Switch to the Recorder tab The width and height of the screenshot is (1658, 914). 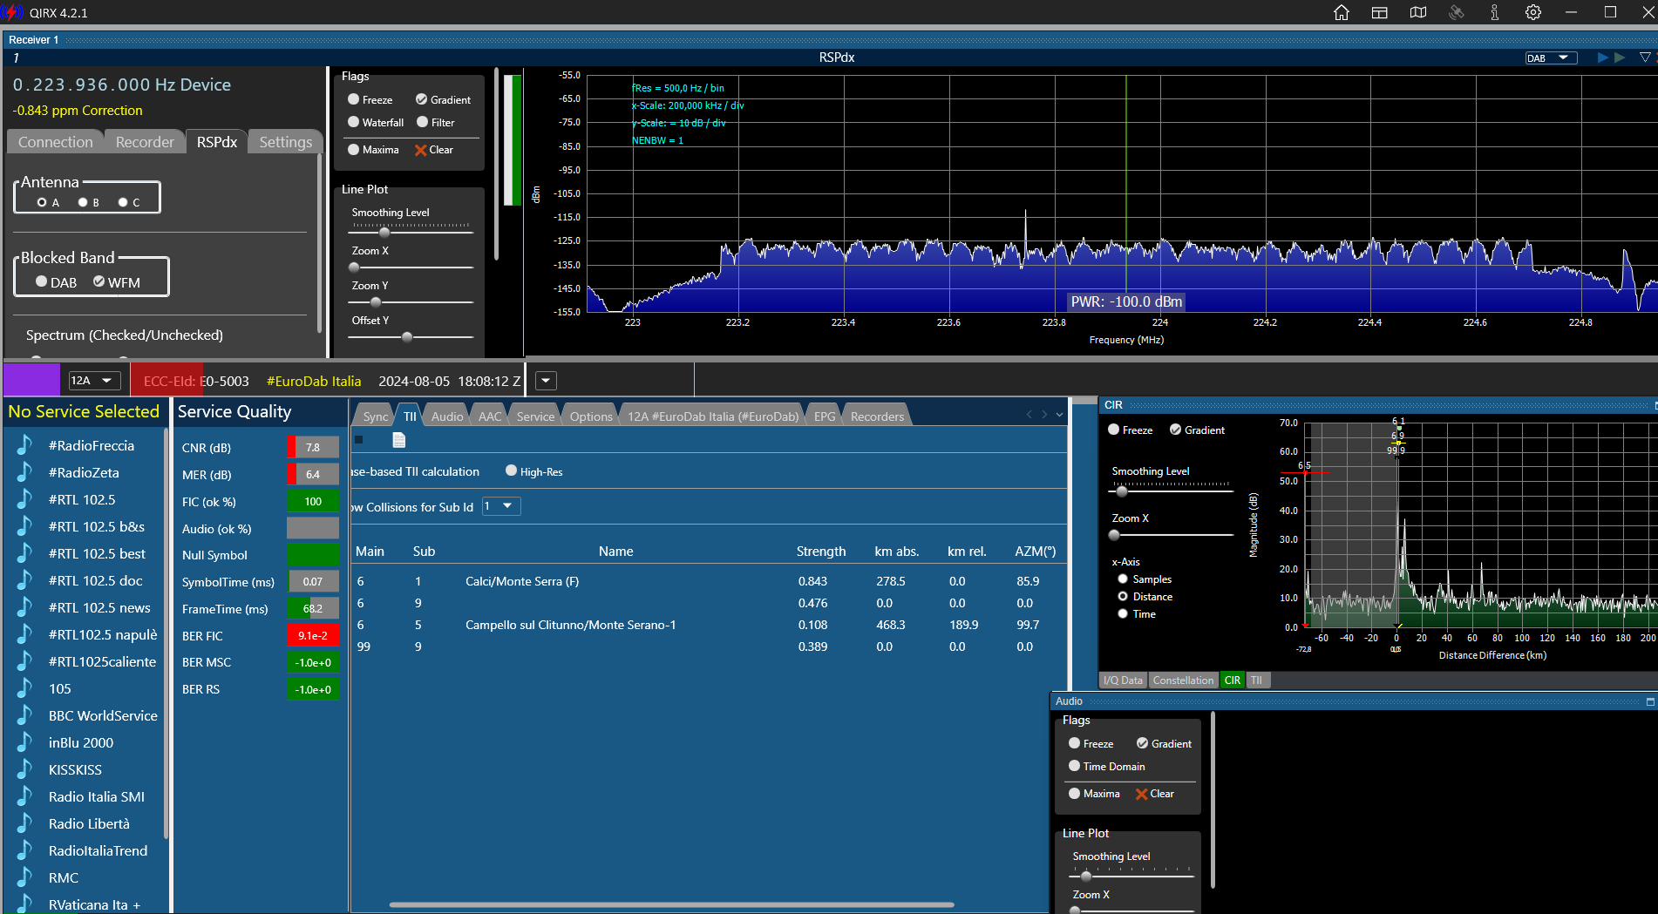(145, 142)
